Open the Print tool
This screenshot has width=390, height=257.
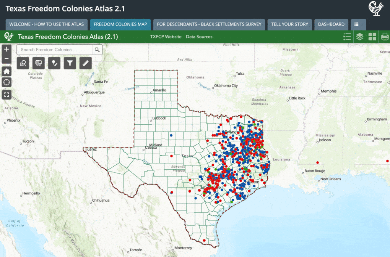pos(385,37)
